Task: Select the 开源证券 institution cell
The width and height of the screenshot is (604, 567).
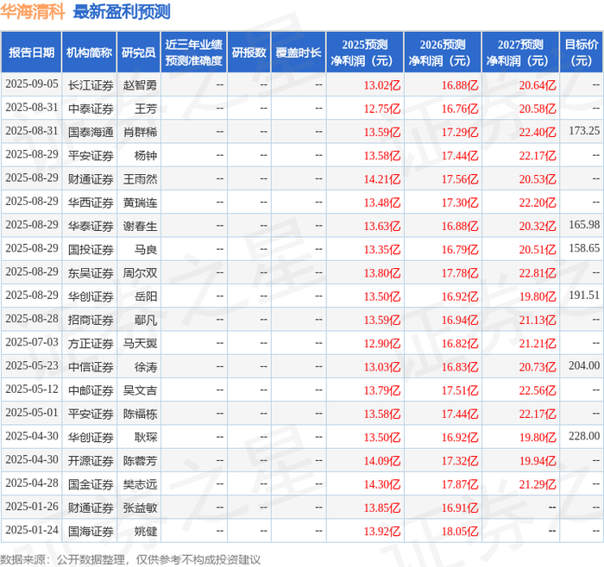Action: point(91,460)
